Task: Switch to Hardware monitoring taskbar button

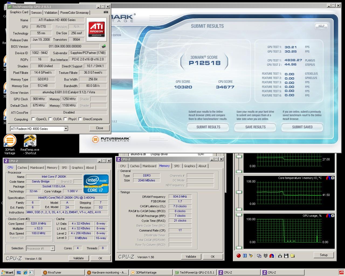Action: pos(107,272)
